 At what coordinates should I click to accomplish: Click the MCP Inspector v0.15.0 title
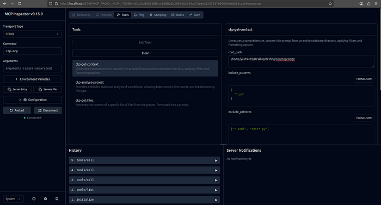tap(23, 14)
